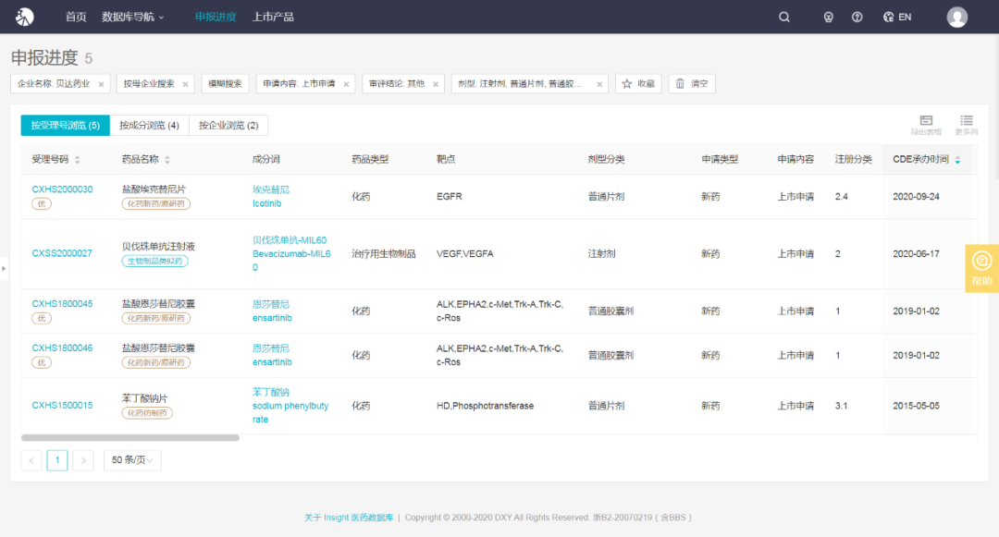999x537 pixels.
Task: Select page 1 in pagination
Action: click(57, 460)
